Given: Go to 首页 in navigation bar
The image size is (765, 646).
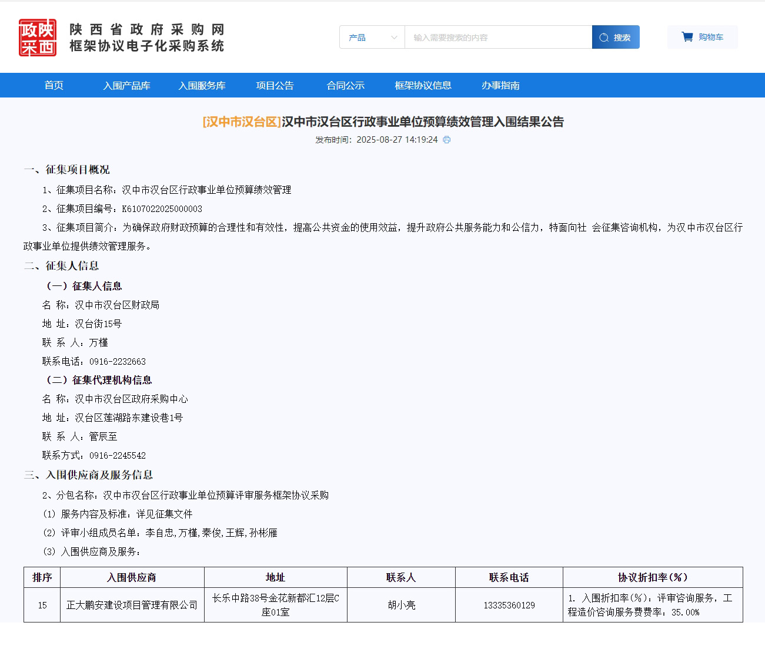Looking at the screenshot, I should tap(54, 86).
